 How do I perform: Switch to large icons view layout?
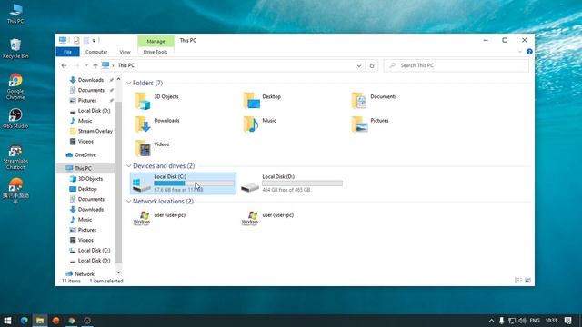pyautogui.click(x=527, y=281)
